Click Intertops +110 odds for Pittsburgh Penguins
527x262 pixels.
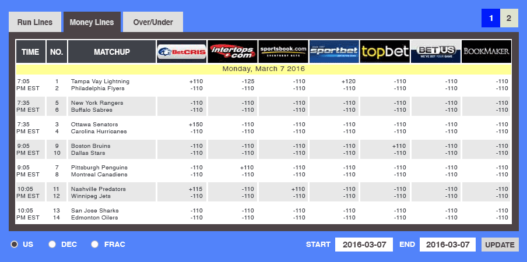247,168
